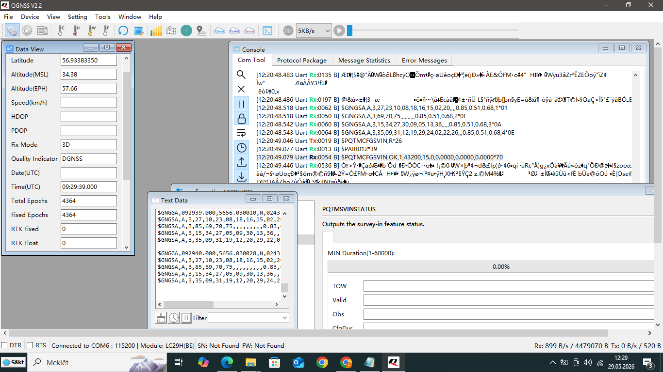
Task: Click the STOP playback button
Action: pos(288,31)
